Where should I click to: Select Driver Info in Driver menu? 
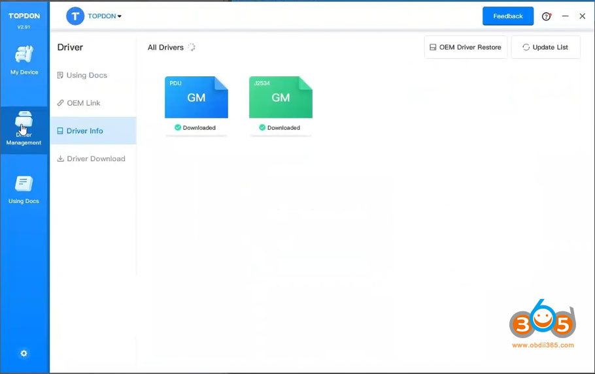pos(85,131)
